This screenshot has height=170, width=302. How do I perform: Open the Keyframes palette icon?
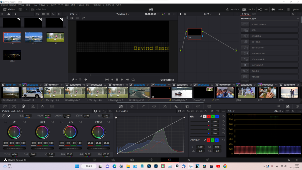278,106
